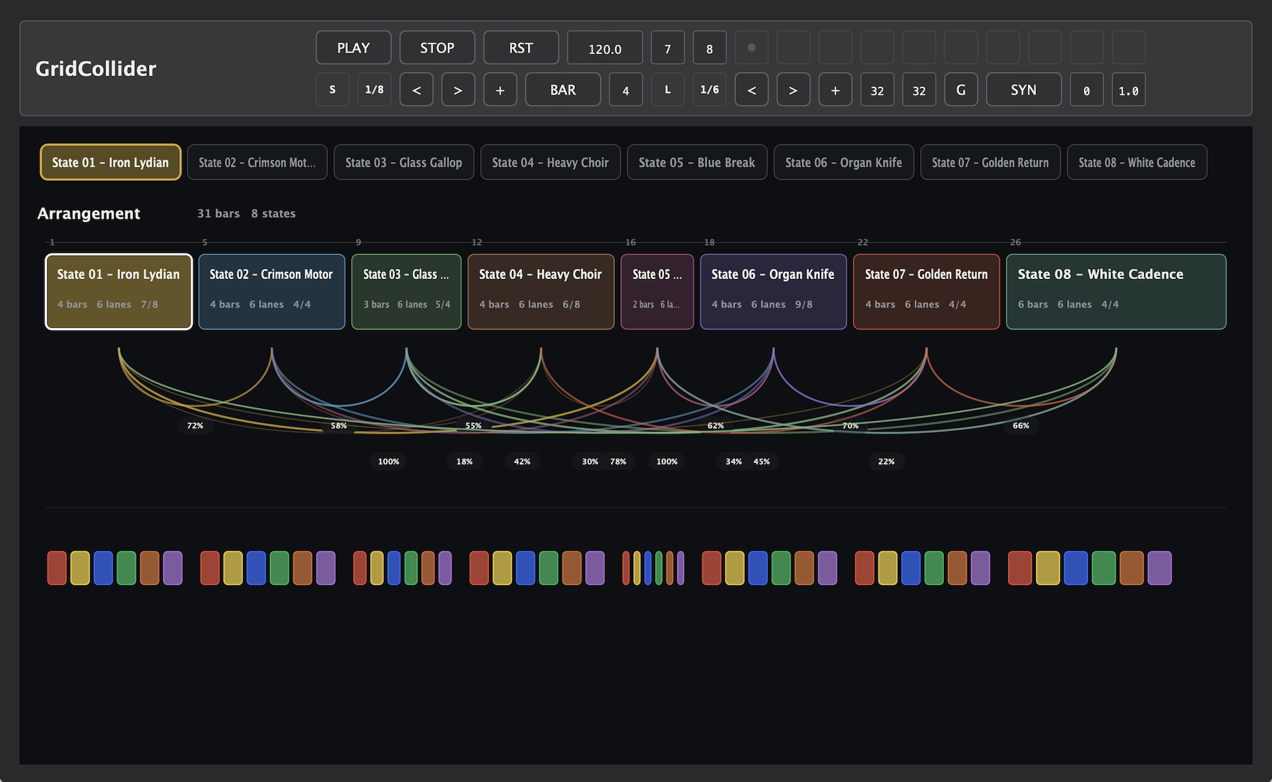This screenshot has height=782, width=1272.
Task: Click the time signature numerator 7
Action: [x=668, y=48]
